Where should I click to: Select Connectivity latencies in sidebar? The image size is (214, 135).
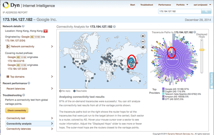coord(19,129)
